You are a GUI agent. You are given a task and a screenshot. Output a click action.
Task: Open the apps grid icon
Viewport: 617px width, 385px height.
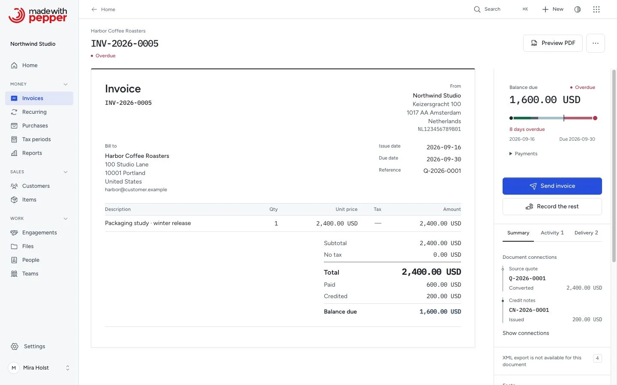pyautogui.click(x=596, y=9)
